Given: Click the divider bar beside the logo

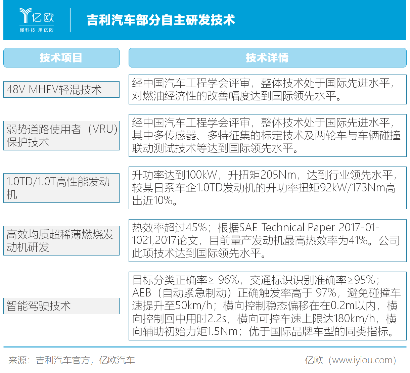Looking at the screenshot, I should pos(70,20).
